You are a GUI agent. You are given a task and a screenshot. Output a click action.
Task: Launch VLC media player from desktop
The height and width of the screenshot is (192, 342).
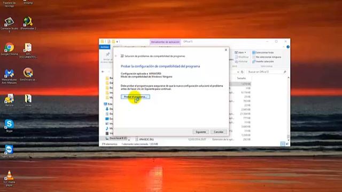pos(9,179)
